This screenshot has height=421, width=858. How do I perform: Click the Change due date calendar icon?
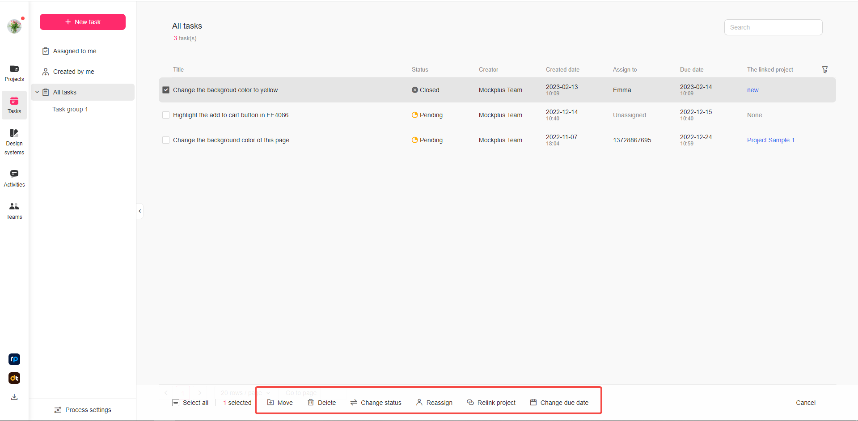click(533, 402)
